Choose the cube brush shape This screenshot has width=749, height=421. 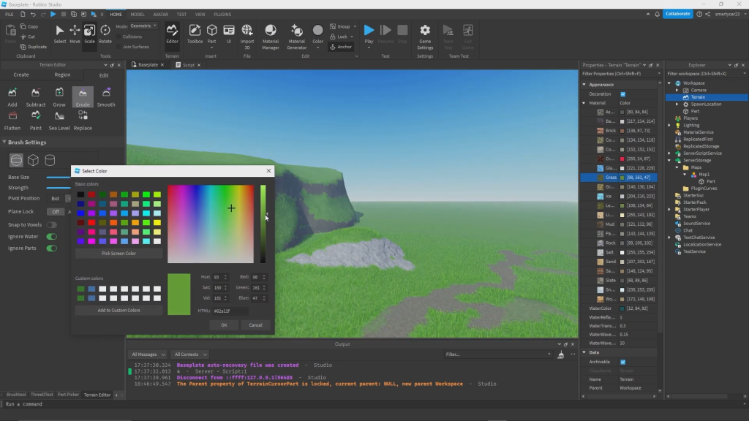tap(33, 160)
